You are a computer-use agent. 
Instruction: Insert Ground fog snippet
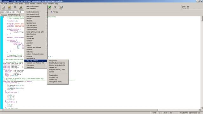pos(58,79)
